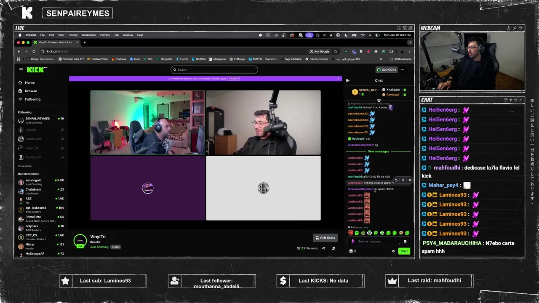Open the History menu
The width and height of the screenshot is (539, 303).
coord(73,35)
